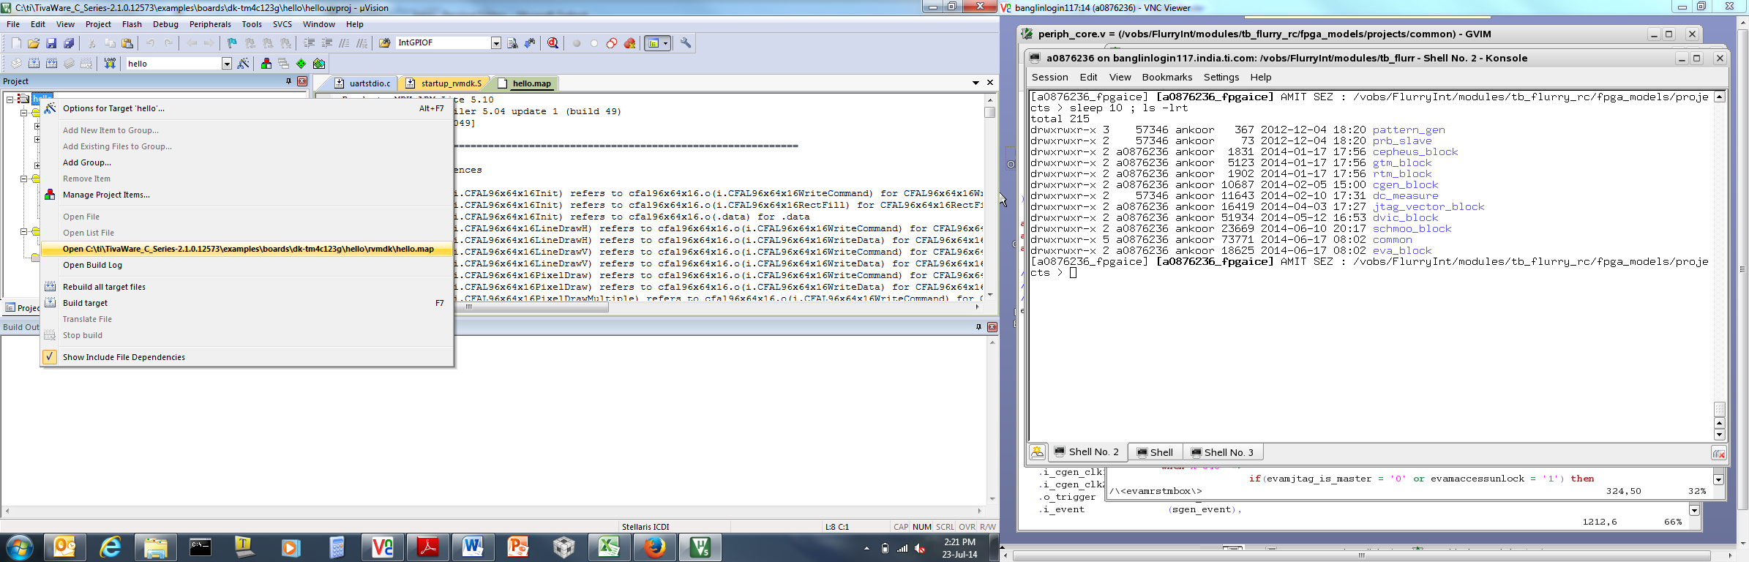This screenshot has height=562, width=1749.
Task: Open Firefox from the taskbar
Action: coord(654,547)
